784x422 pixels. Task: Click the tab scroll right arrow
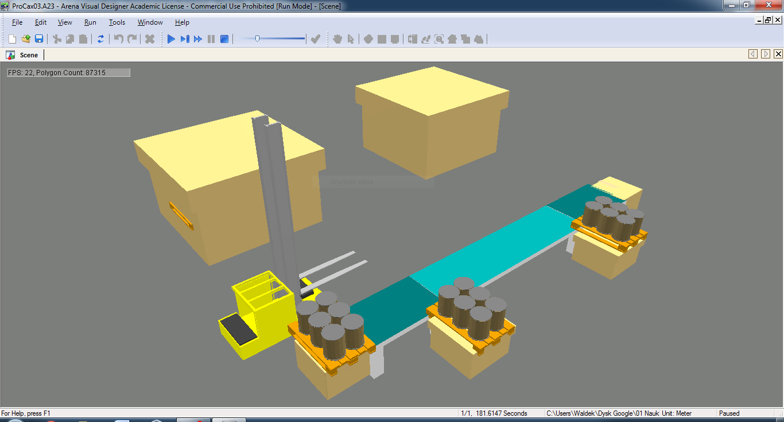point(766,54)
